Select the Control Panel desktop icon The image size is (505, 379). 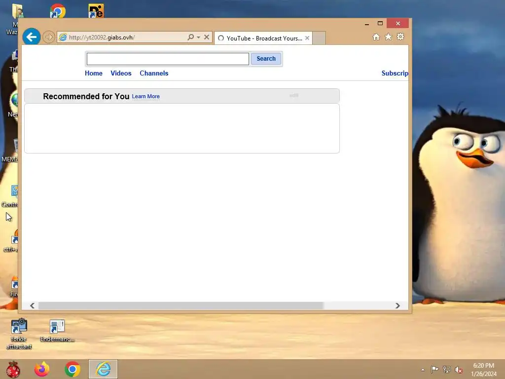tap(11, 195)
